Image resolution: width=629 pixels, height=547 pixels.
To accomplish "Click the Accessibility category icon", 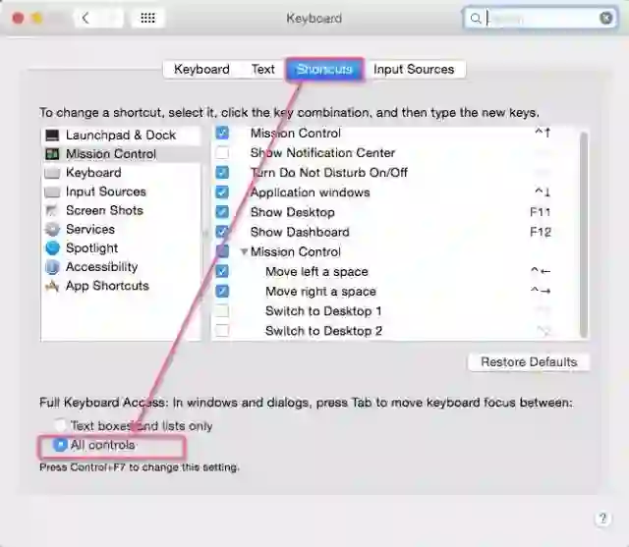I will point(52,267).
